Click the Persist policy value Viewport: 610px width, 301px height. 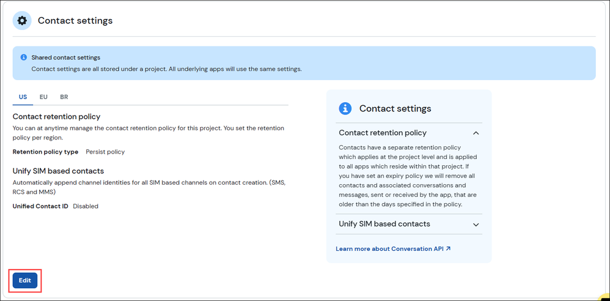[x=105, y=152]
